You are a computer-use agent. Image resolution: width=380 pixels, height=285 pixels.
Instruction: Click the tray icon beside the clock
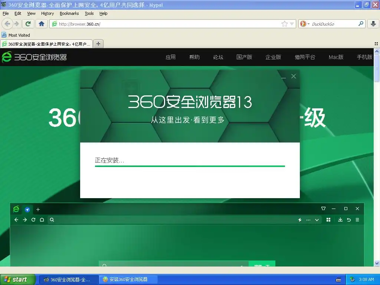tap(353, 280)
